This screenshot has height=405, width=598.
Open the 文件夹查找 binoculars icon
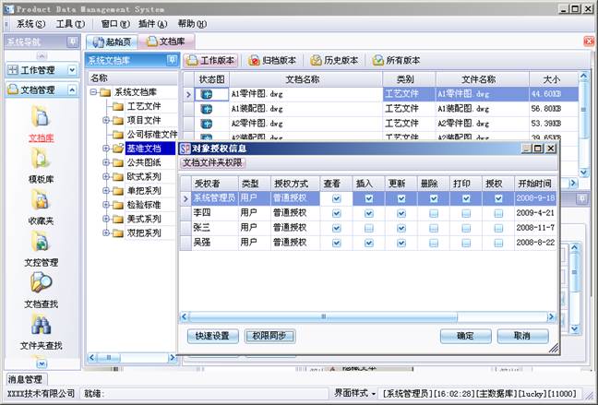click(x=41, y=325)
